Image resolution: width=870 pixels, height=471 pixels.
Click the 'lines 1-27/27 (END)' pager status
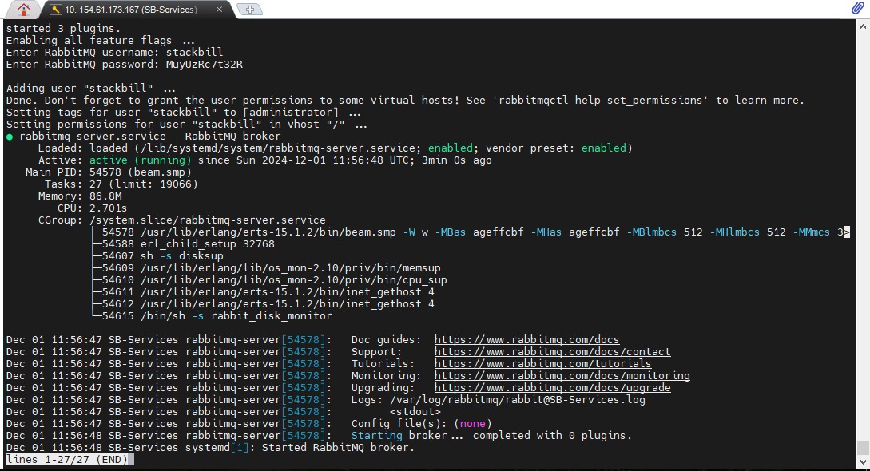[67, 459]
